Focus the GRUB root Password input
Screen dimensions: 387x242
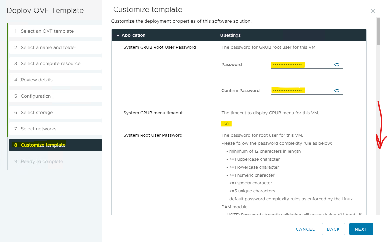(x=301, y=65)
